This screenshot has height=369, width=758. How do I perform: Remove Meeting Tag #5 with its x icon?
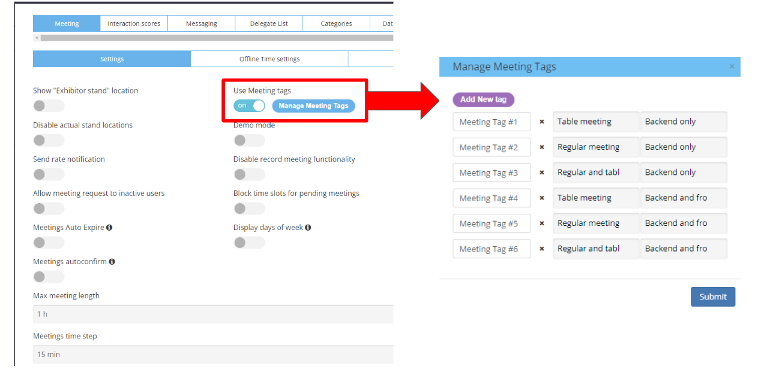coord(541,223)
